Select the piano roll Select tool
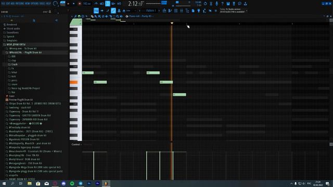The width and height of the screenshot is (333, 187). point(114,16)
